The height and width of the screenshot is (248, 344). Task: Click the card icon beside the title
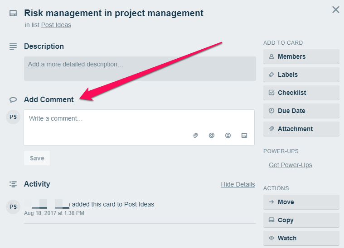pyautogui.click(x=13, y=14)
